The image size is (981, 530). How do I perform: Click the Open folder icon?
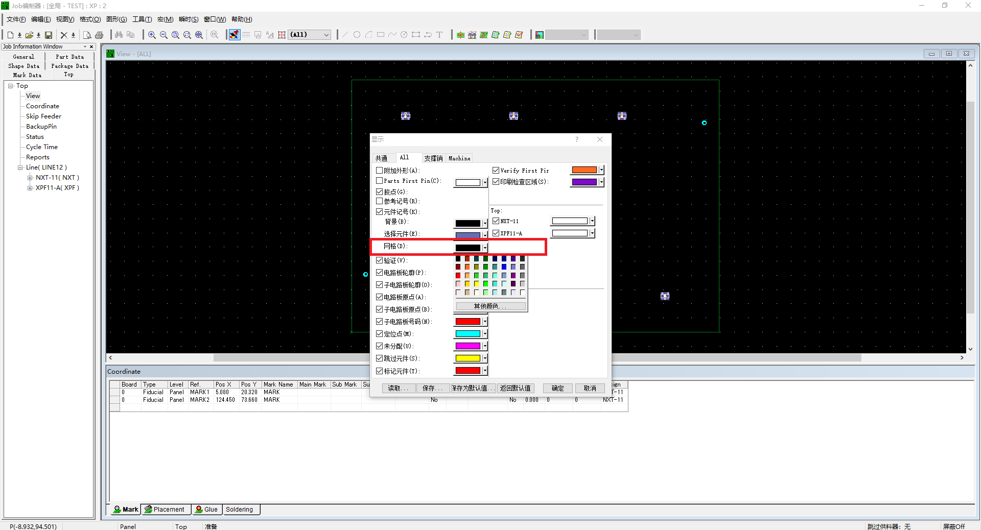[29, 35]
